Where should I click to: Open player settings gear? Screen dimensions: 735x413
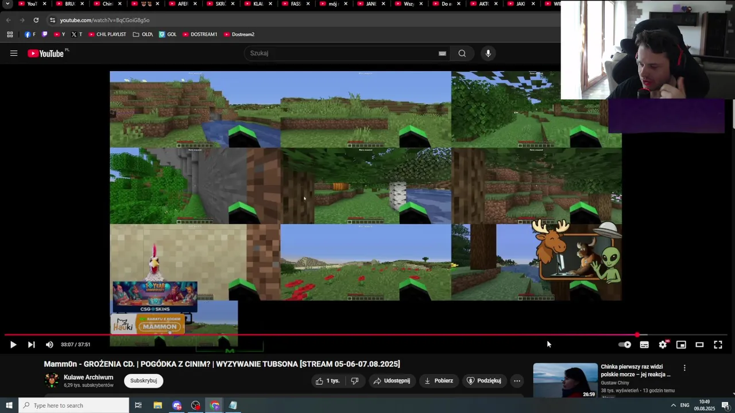point(663,345)
